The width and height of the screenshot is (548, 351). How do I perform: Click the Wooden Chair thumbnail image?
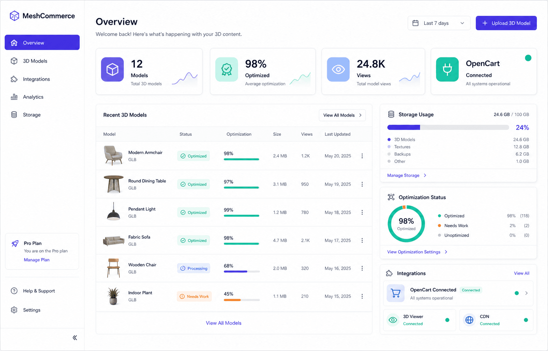tap(113, 268)
